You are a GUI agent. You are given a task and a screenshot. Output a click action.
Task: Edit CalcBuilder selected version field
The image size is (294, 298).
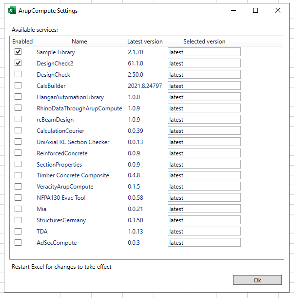tap(204, 85)
